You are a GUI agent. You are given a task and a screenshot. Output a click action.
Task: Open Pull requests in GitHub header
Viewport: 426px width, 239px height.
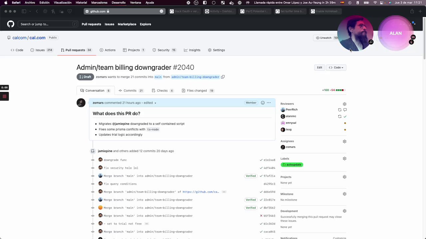click(x=91, y=24)
